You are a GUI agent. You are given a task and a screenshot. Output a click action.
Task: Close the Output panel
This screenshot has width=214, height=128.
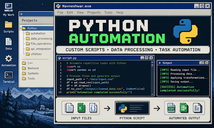coord(207,63)
